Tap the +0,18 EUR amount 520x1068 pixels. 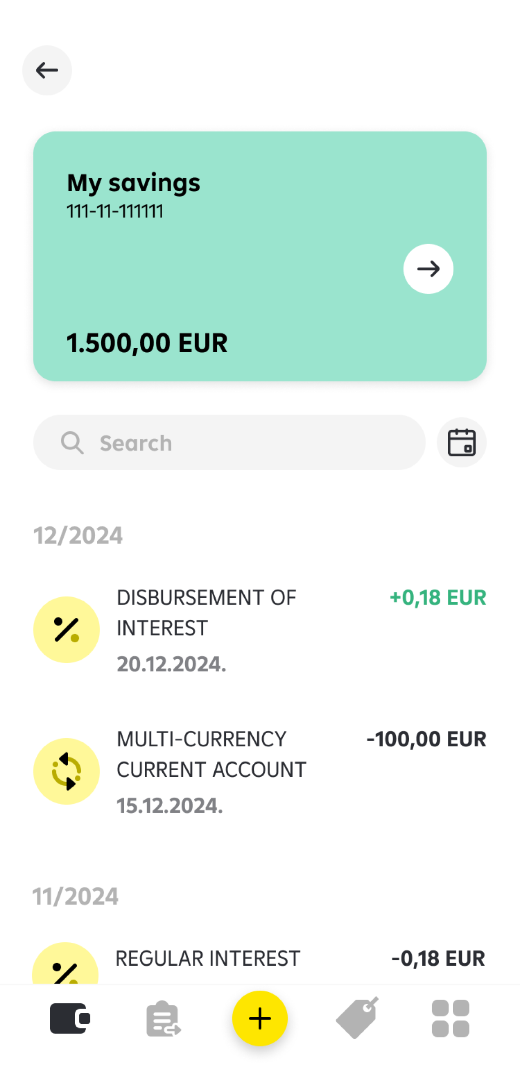438,598
